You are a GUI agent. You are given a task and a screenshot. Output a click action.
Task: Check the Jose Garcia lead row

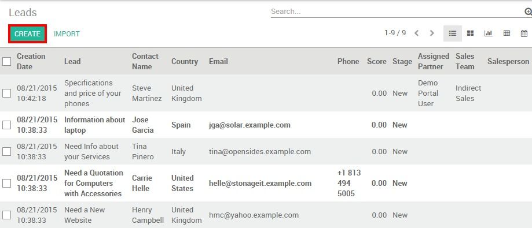pos(7,125)
